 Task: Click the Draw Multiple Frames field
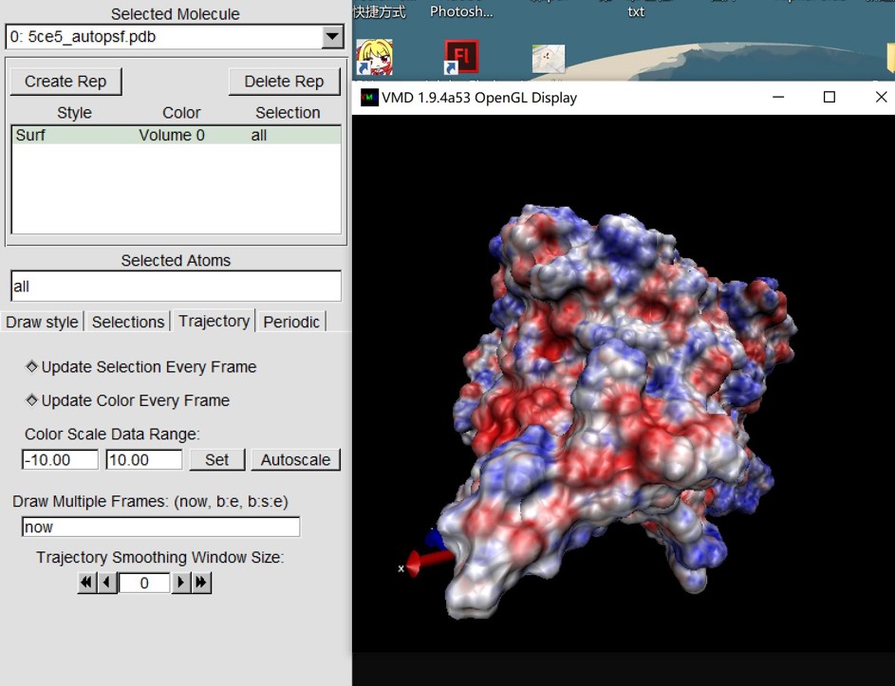[x=161, y=527]
